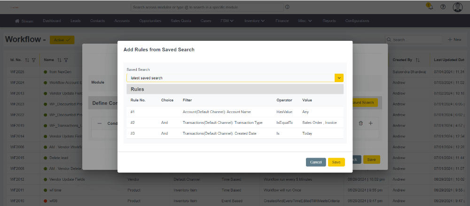470x206 pixels.
Task: Click the plus icon to add condition
Action: tap(370, 123)
